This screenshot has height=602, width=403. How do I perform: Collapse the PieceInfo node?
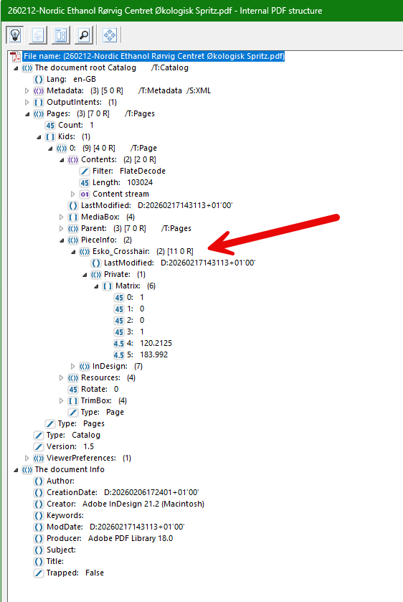(x=62, y=240)
